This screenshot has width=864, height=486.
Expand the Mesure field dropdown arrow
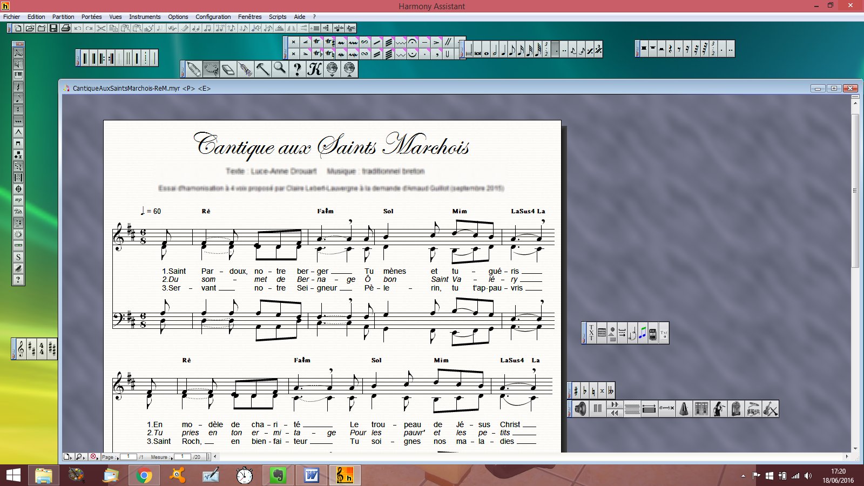(x=172, y=457)
